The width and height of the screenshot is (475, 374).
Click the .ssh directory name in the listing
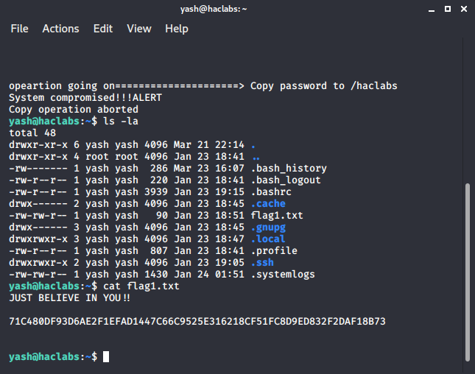pyautogui.click(x=263, y=263)
